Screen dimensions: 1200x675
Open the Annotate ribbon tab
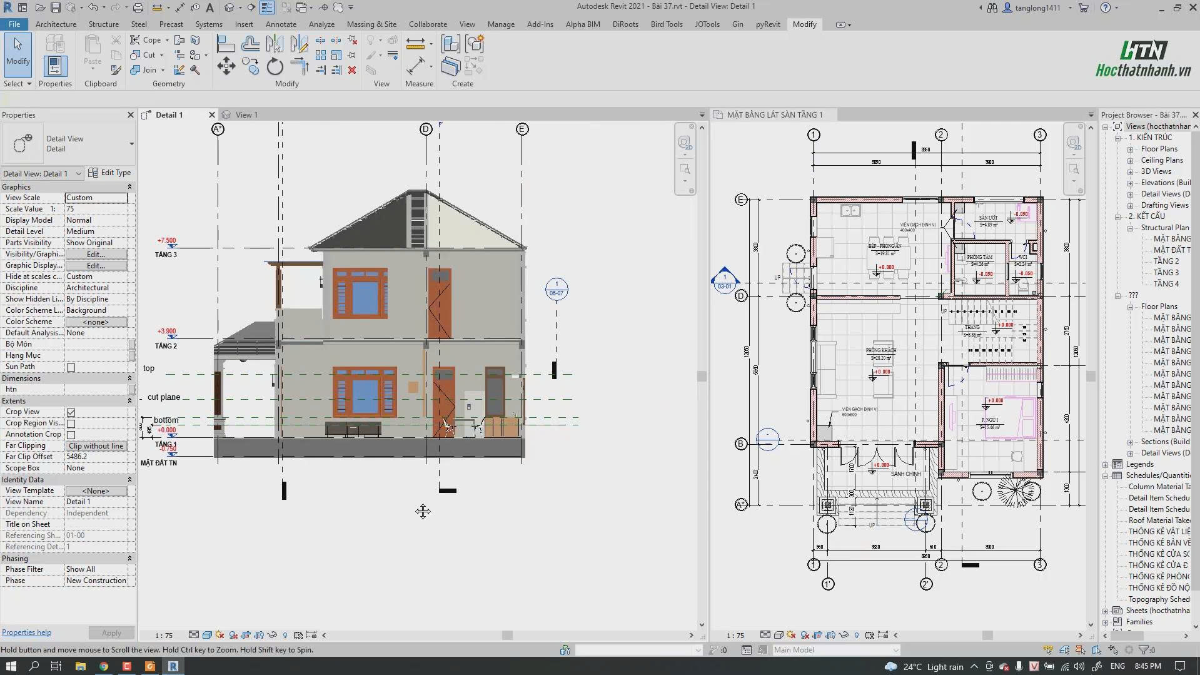point(281,24)
